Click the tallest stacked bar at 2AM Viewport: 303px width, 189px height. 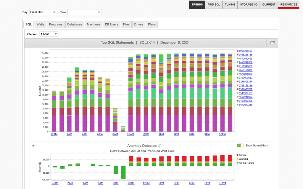tap(69, 103)
